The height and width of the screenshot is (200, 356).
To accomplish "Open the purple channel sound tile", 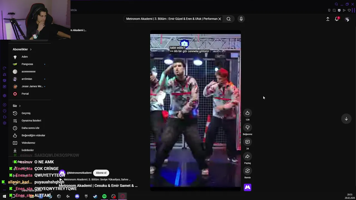I will pyautogui.click(x=248, y=187).
